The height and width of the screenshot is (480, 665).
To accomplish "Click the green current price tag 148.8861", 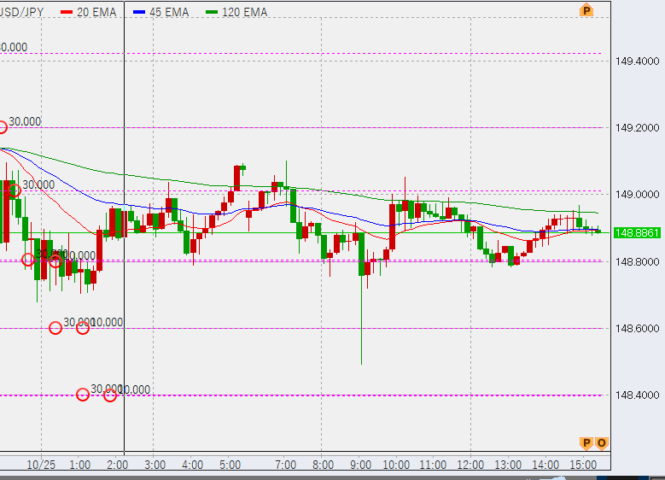I will [x=636, y=232].
